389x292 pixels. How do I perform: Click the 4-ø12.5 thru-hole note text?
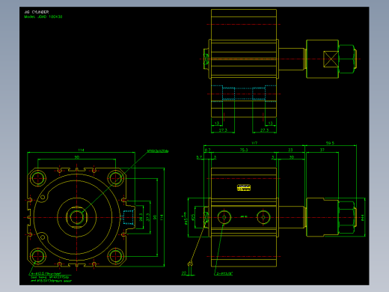46,273
